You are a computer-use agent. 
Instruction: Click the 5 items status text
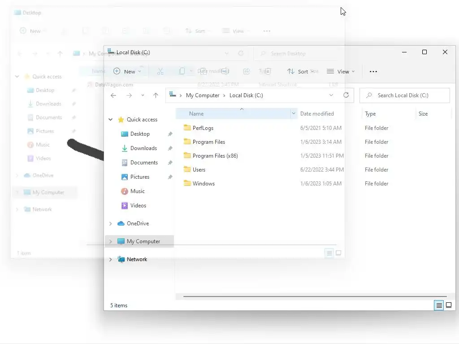[x=118, y=305]
